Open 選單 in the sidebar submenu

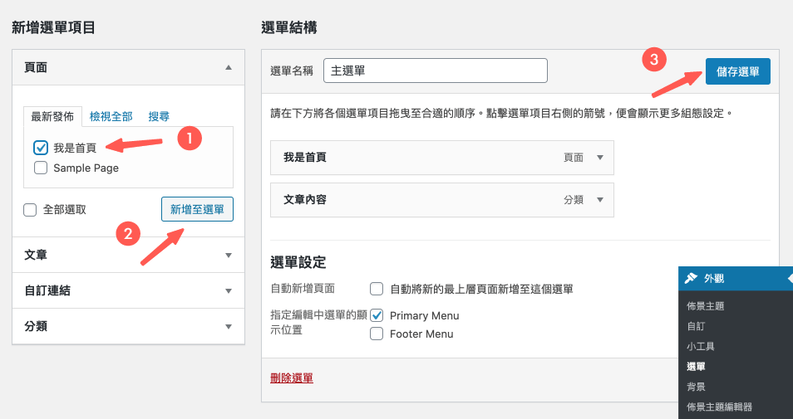[x=696, y=367]
